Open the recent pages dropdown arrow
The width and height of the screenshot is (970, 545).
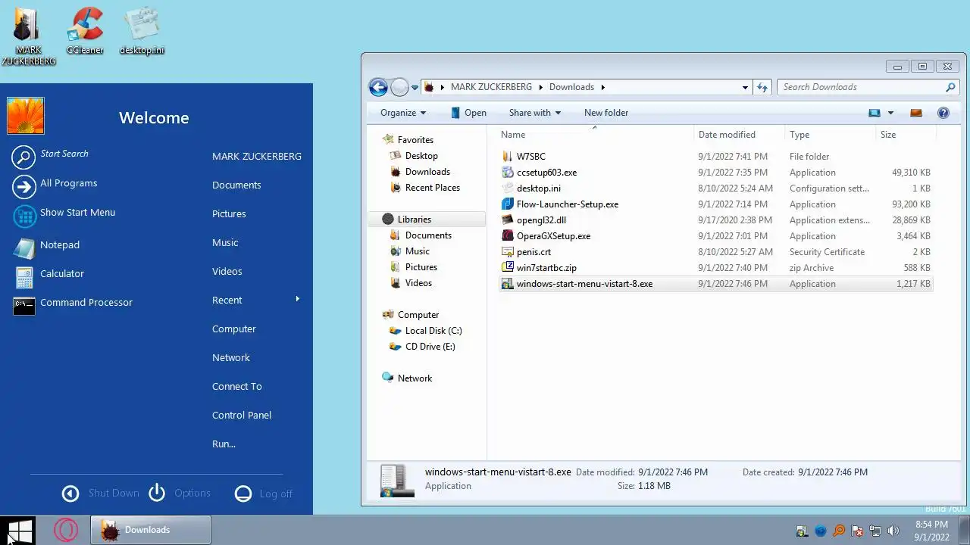(415, 88)
